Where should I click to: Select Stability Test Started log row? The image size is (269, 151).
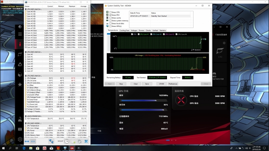160,16
